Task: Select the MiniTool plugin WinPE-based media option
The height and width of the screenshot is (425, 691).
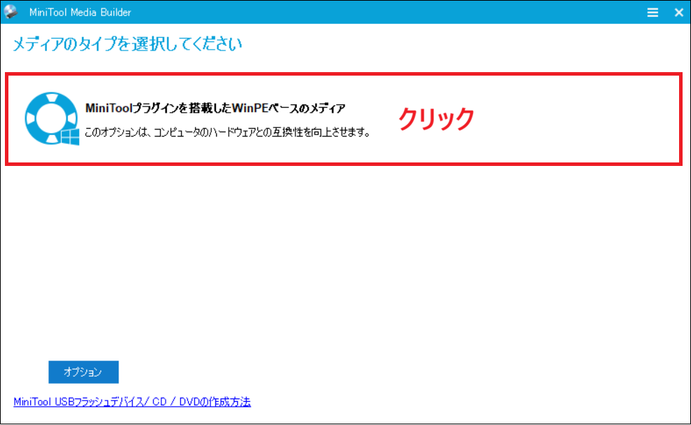Action: (344, 119)
